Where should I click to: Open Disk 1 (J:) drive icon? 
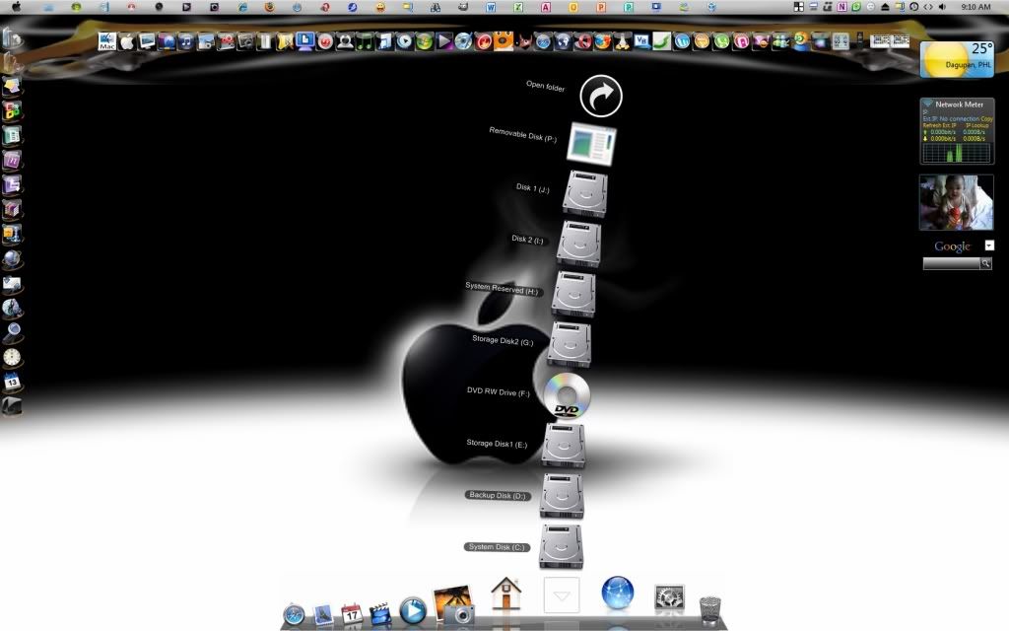click(x=585, y=194)
